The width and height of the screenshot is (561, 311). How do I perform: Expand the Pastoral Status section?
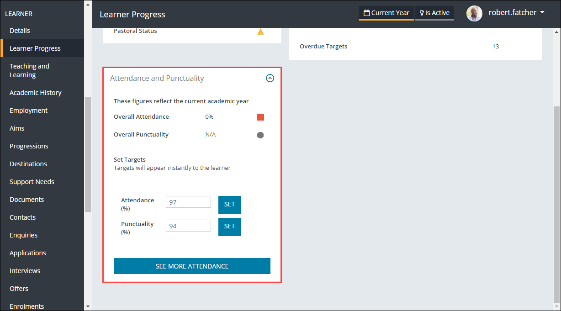[x=135, y=31]
